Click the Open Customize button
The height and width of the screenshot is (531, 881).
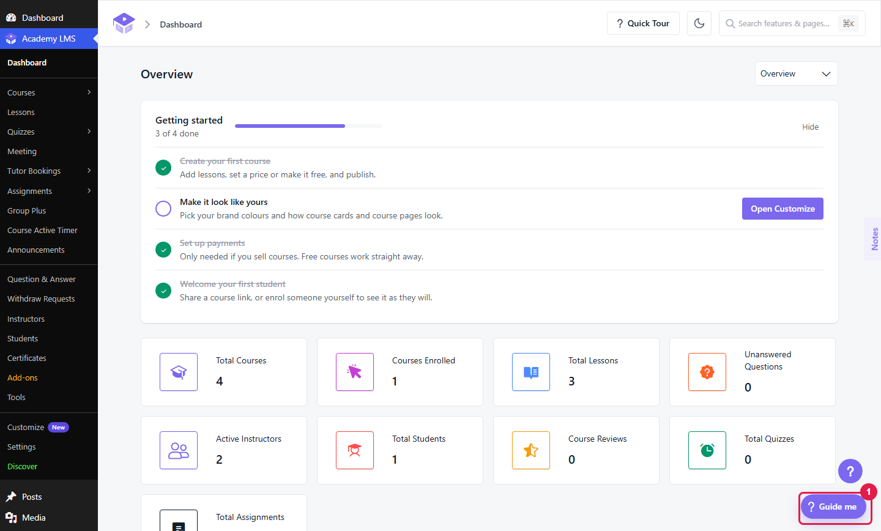[x=782, y=209]
